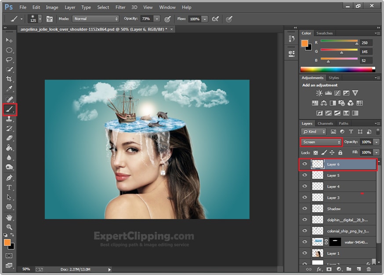
Task: Open the Screen blend mode dropdown
Action: (321, 142)
